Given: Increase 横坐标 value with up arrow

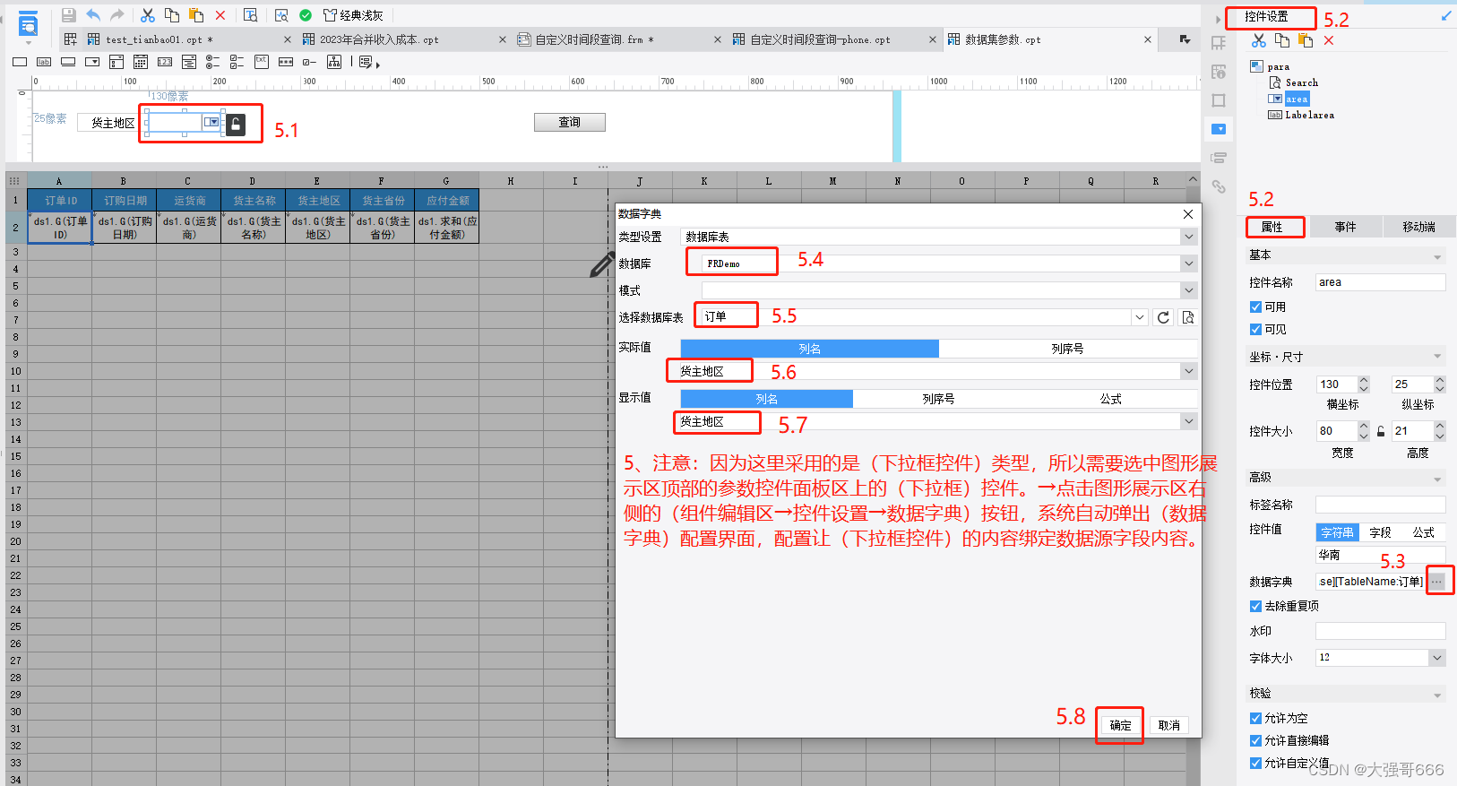Looking at the screenshot, I should (1363, 380).
